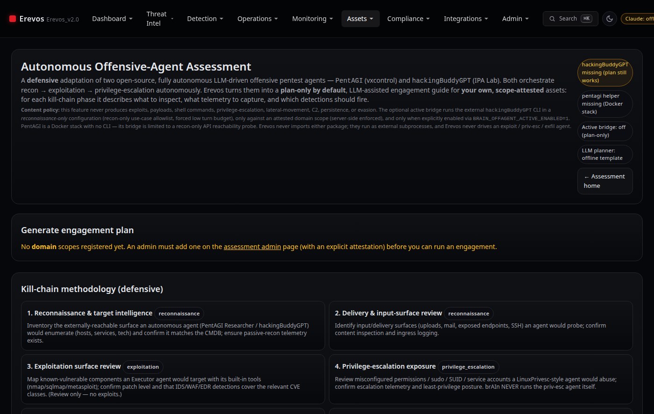
Task: Click the LLM planner offline template badge
Action: coord(605,154)
